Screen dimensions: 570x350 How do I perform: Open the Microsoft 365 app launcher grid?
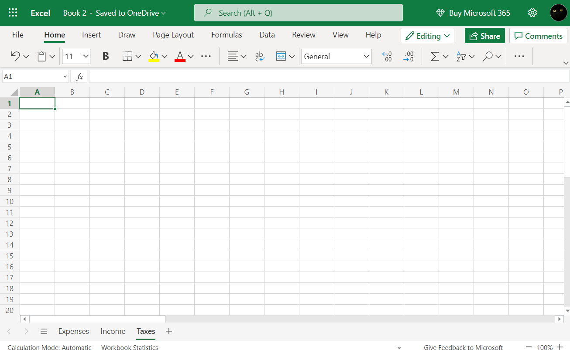[13, 13]
